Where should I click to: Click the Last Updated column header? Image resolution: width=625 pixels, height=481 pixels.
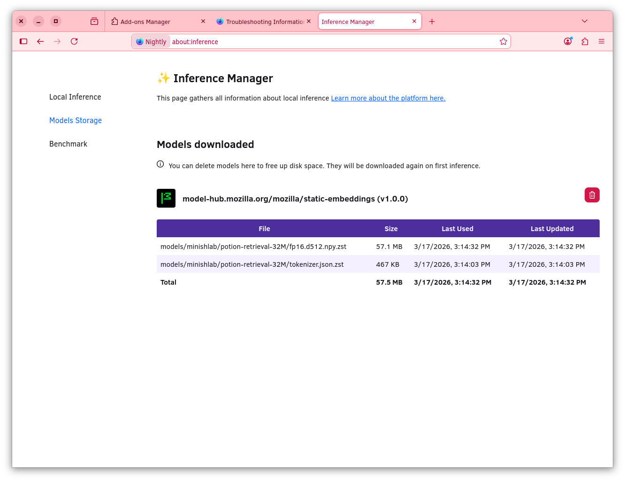pos(552,229)
